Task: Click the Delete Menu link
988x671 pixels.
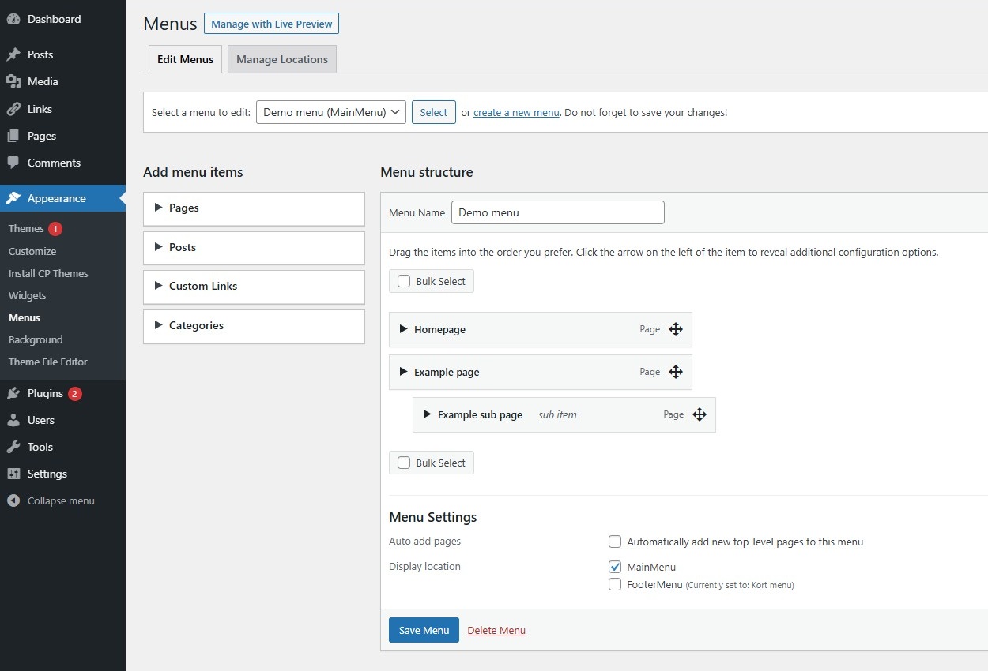Action: [x=496, y=630]
